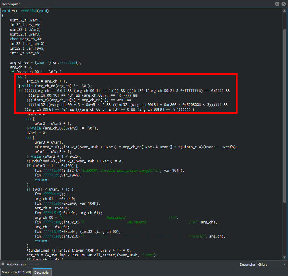Click 'int32_t var_104h;' declaration
The width and height of the screenshot is (288, 276).
coord(27,48)
